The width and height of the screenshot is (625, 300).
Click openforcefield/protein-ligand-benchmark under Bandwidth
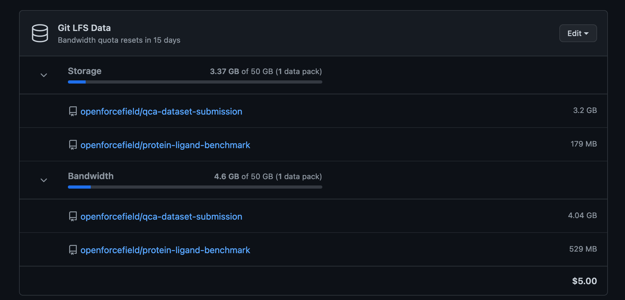point(165,250)
